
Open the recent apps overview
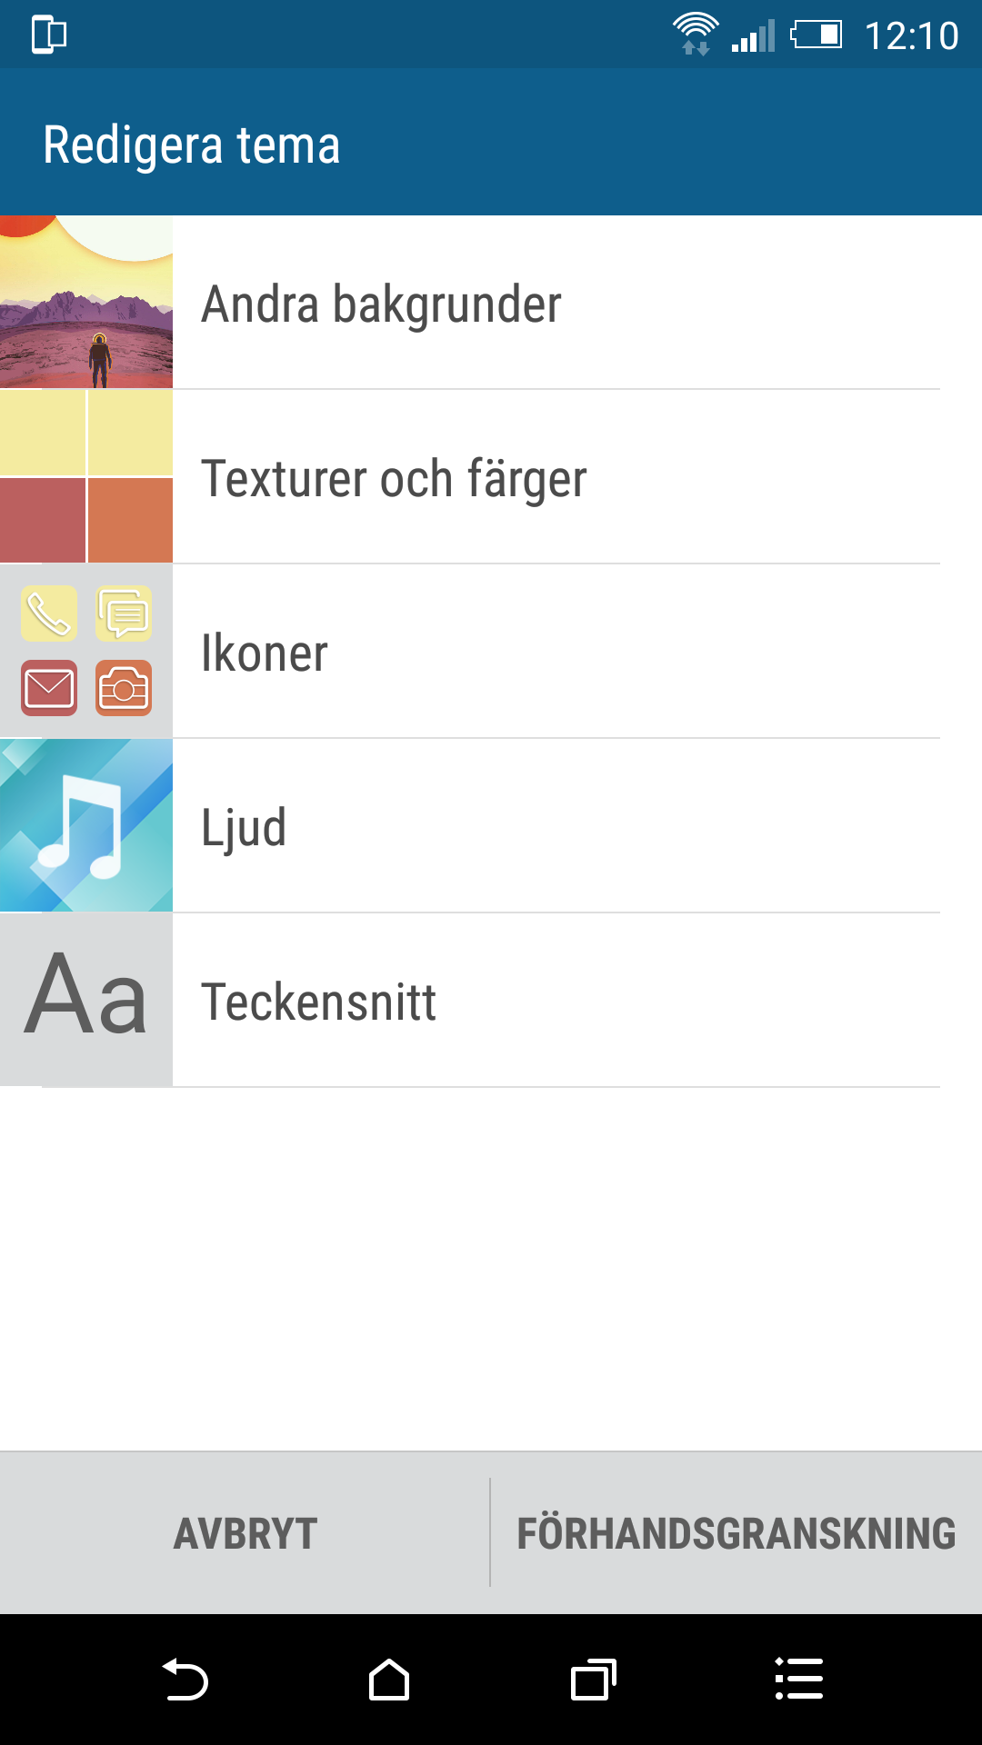(x=594, y=1680)
